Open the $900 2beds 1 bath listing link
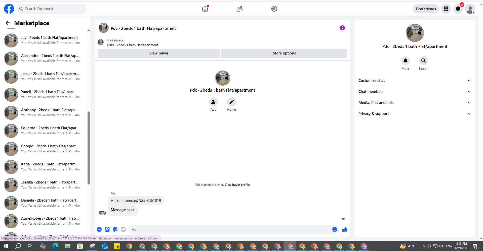 click(132, 45)
